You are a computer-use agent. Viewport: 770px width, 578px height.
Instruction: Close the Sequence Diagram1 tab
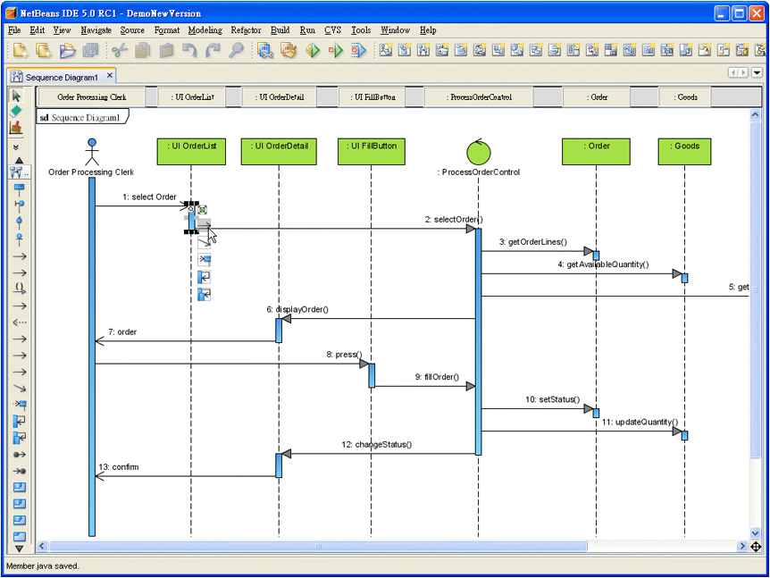(110, 76)
